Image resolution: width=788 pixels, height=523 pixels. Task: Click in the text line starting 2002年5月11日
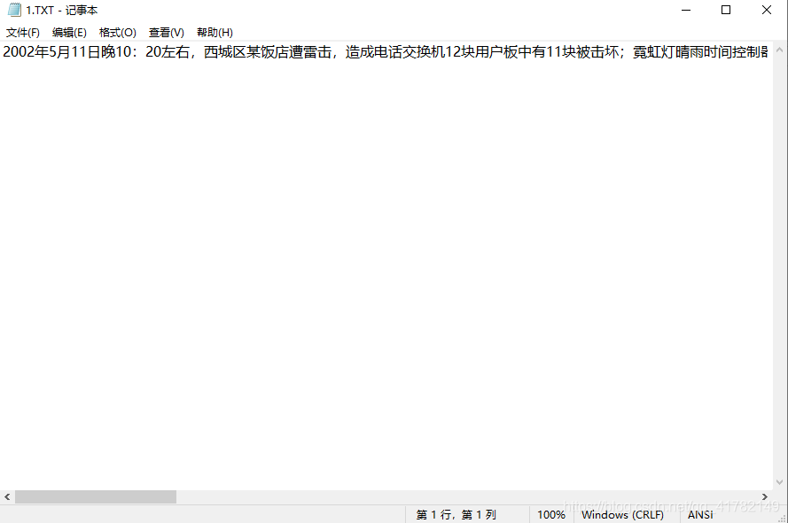pyautogui.click(x=386, y=51)
